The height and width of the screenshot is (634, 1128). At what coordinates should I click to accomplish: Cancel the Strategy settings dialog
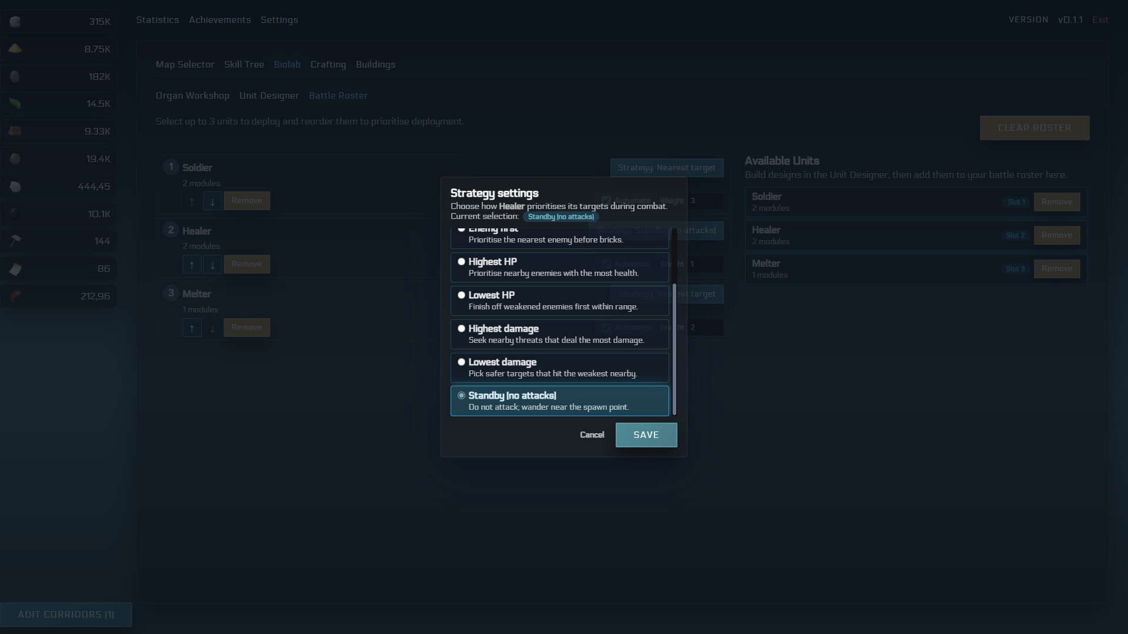pos(592,435)
